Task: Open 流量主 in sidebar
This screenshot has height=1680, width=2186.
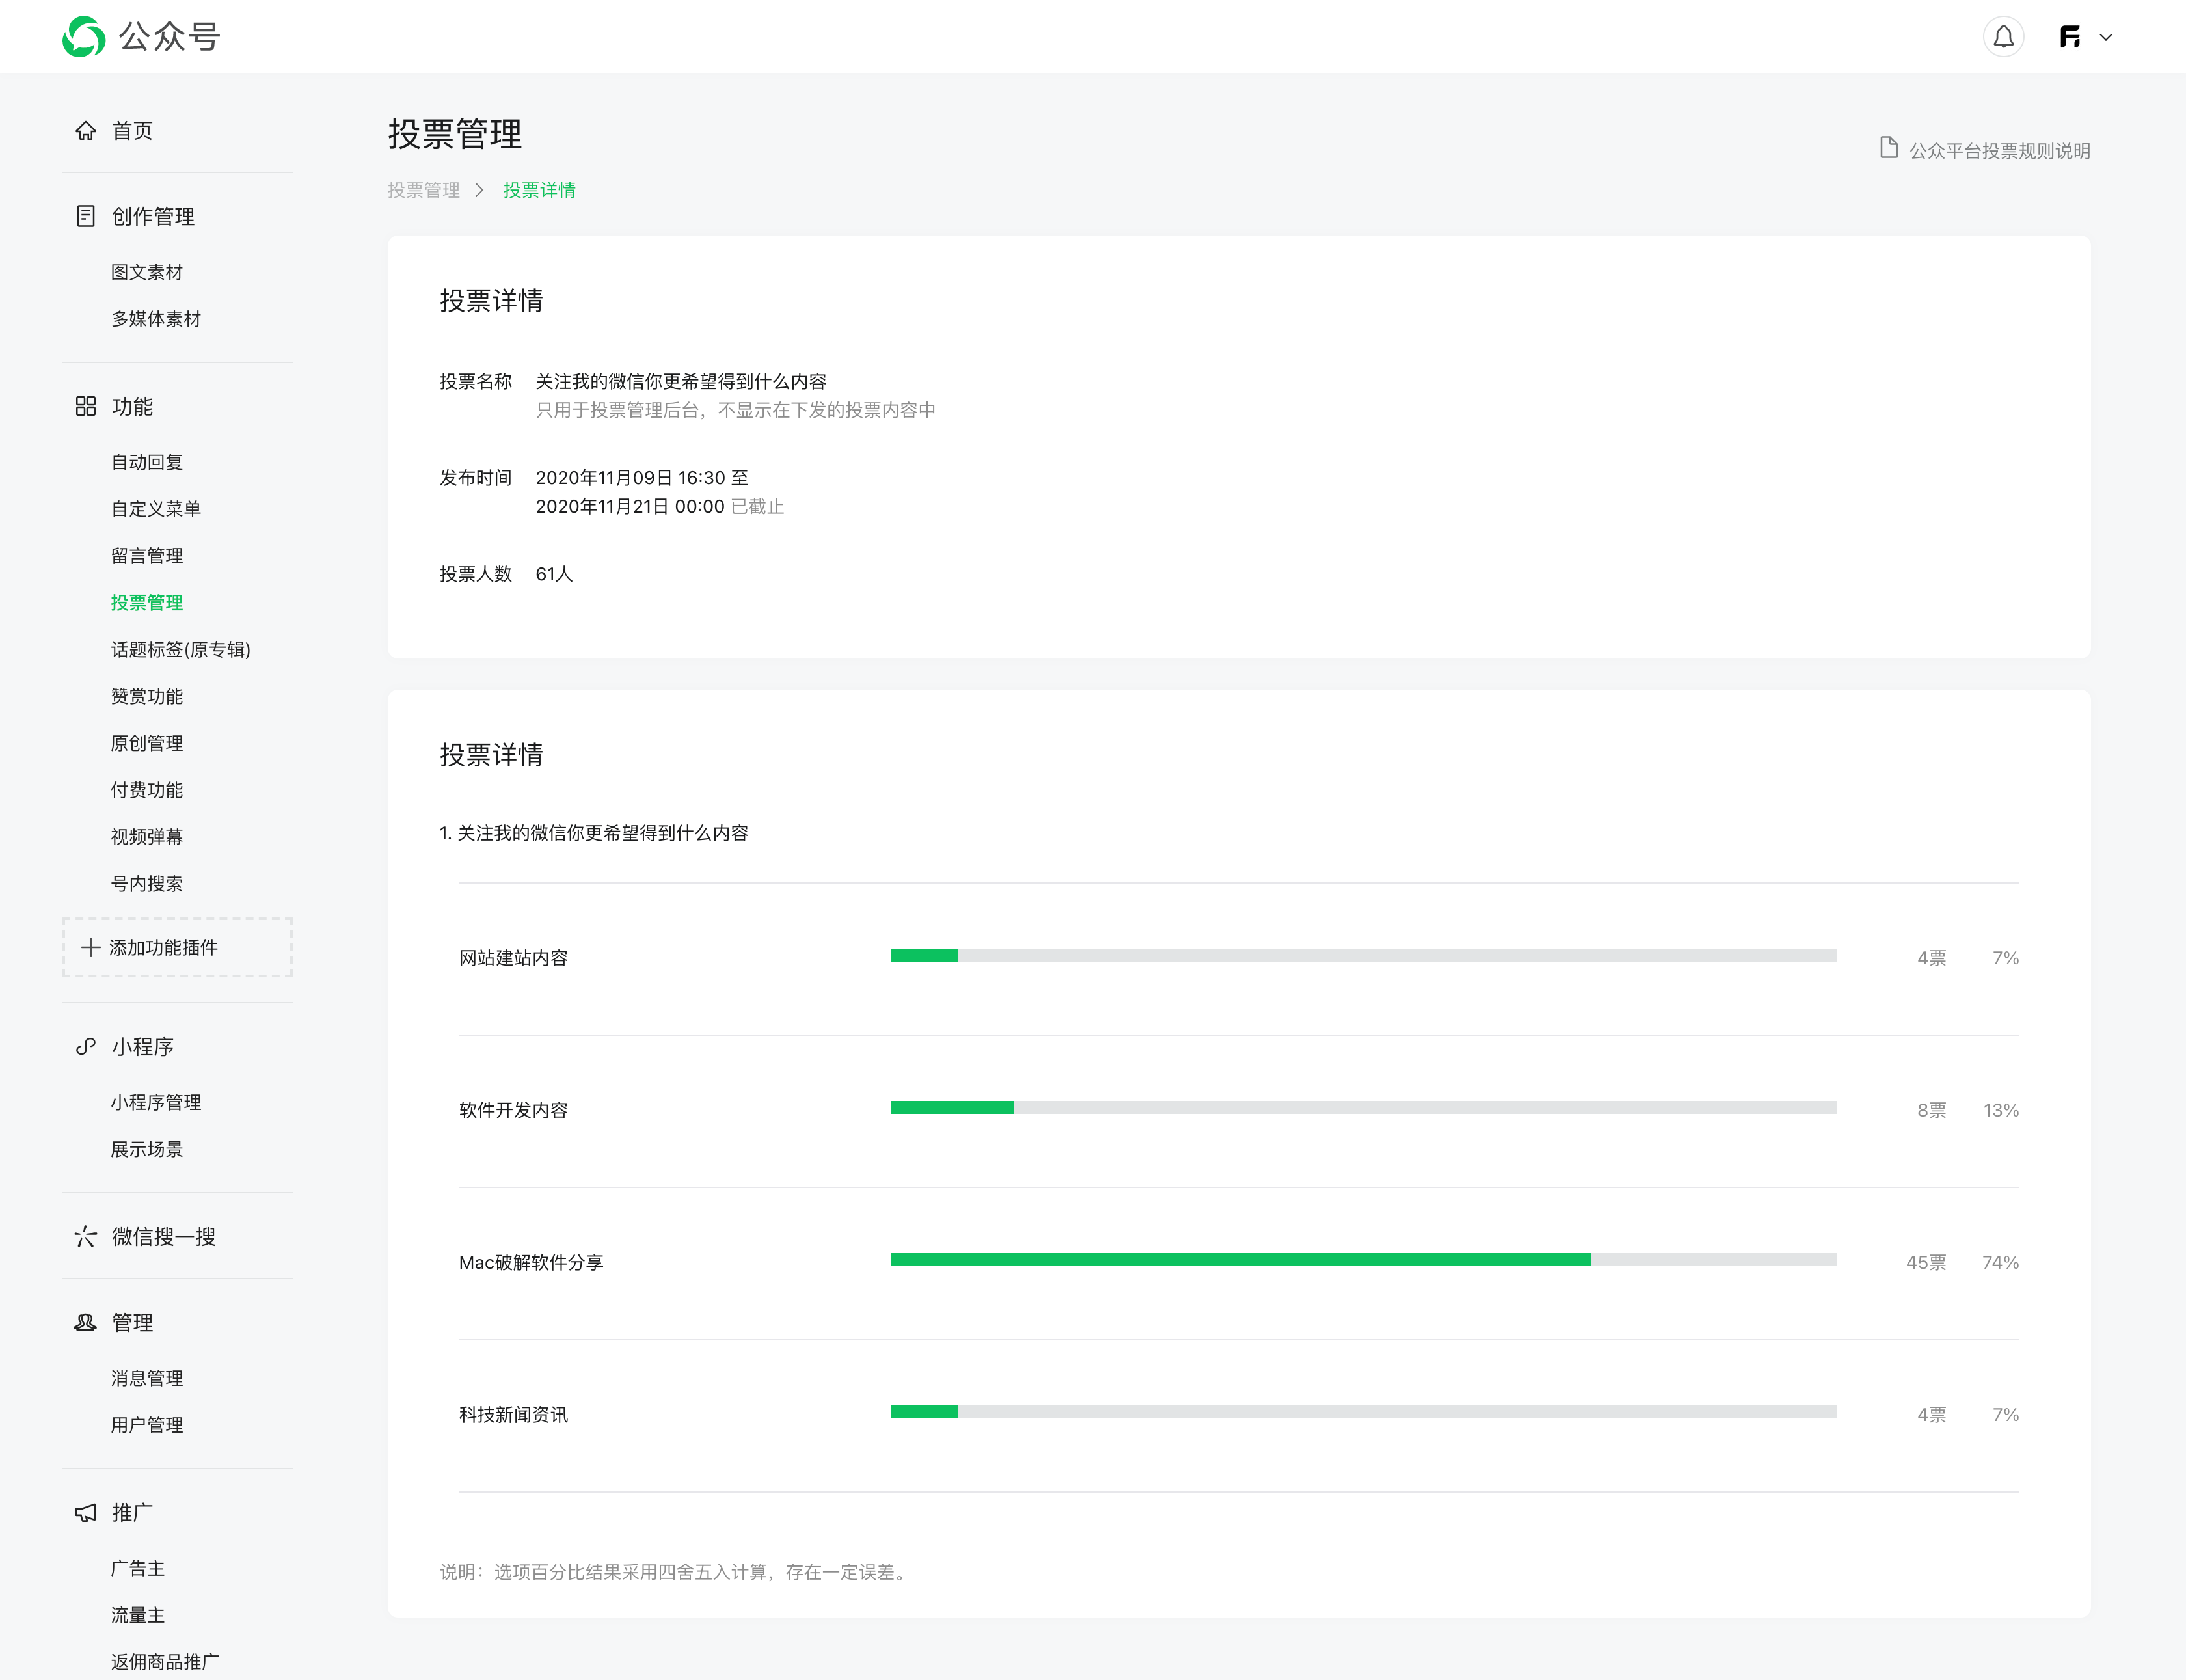Action: pyautogui.click(x=138, y=1615)
